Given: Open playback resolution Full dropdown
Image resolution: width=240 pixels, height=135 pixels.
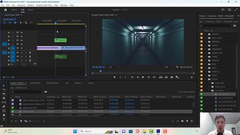Looking at the screenshot, I should pyautogui.click(x=169, y=67).
